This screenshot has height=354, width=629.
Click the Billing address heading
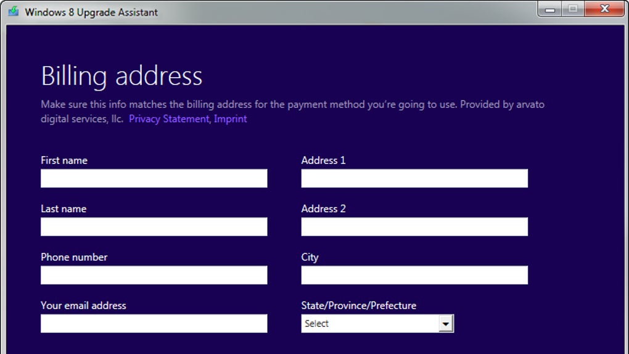(121, 76)
